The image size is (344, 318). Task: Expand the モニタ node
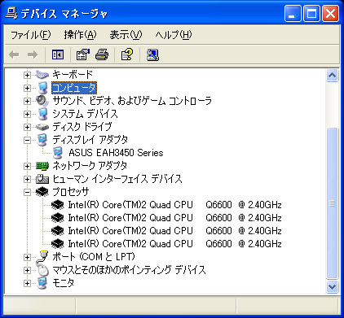[x=27, y=283]
